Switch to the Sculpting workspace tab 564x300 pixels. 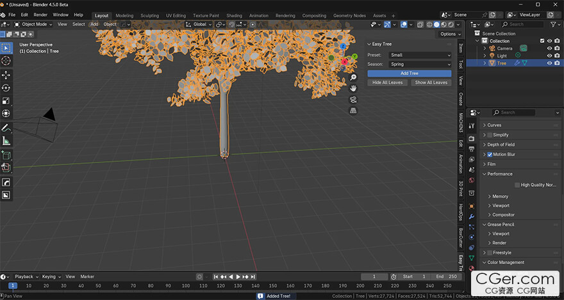[149, 15]
